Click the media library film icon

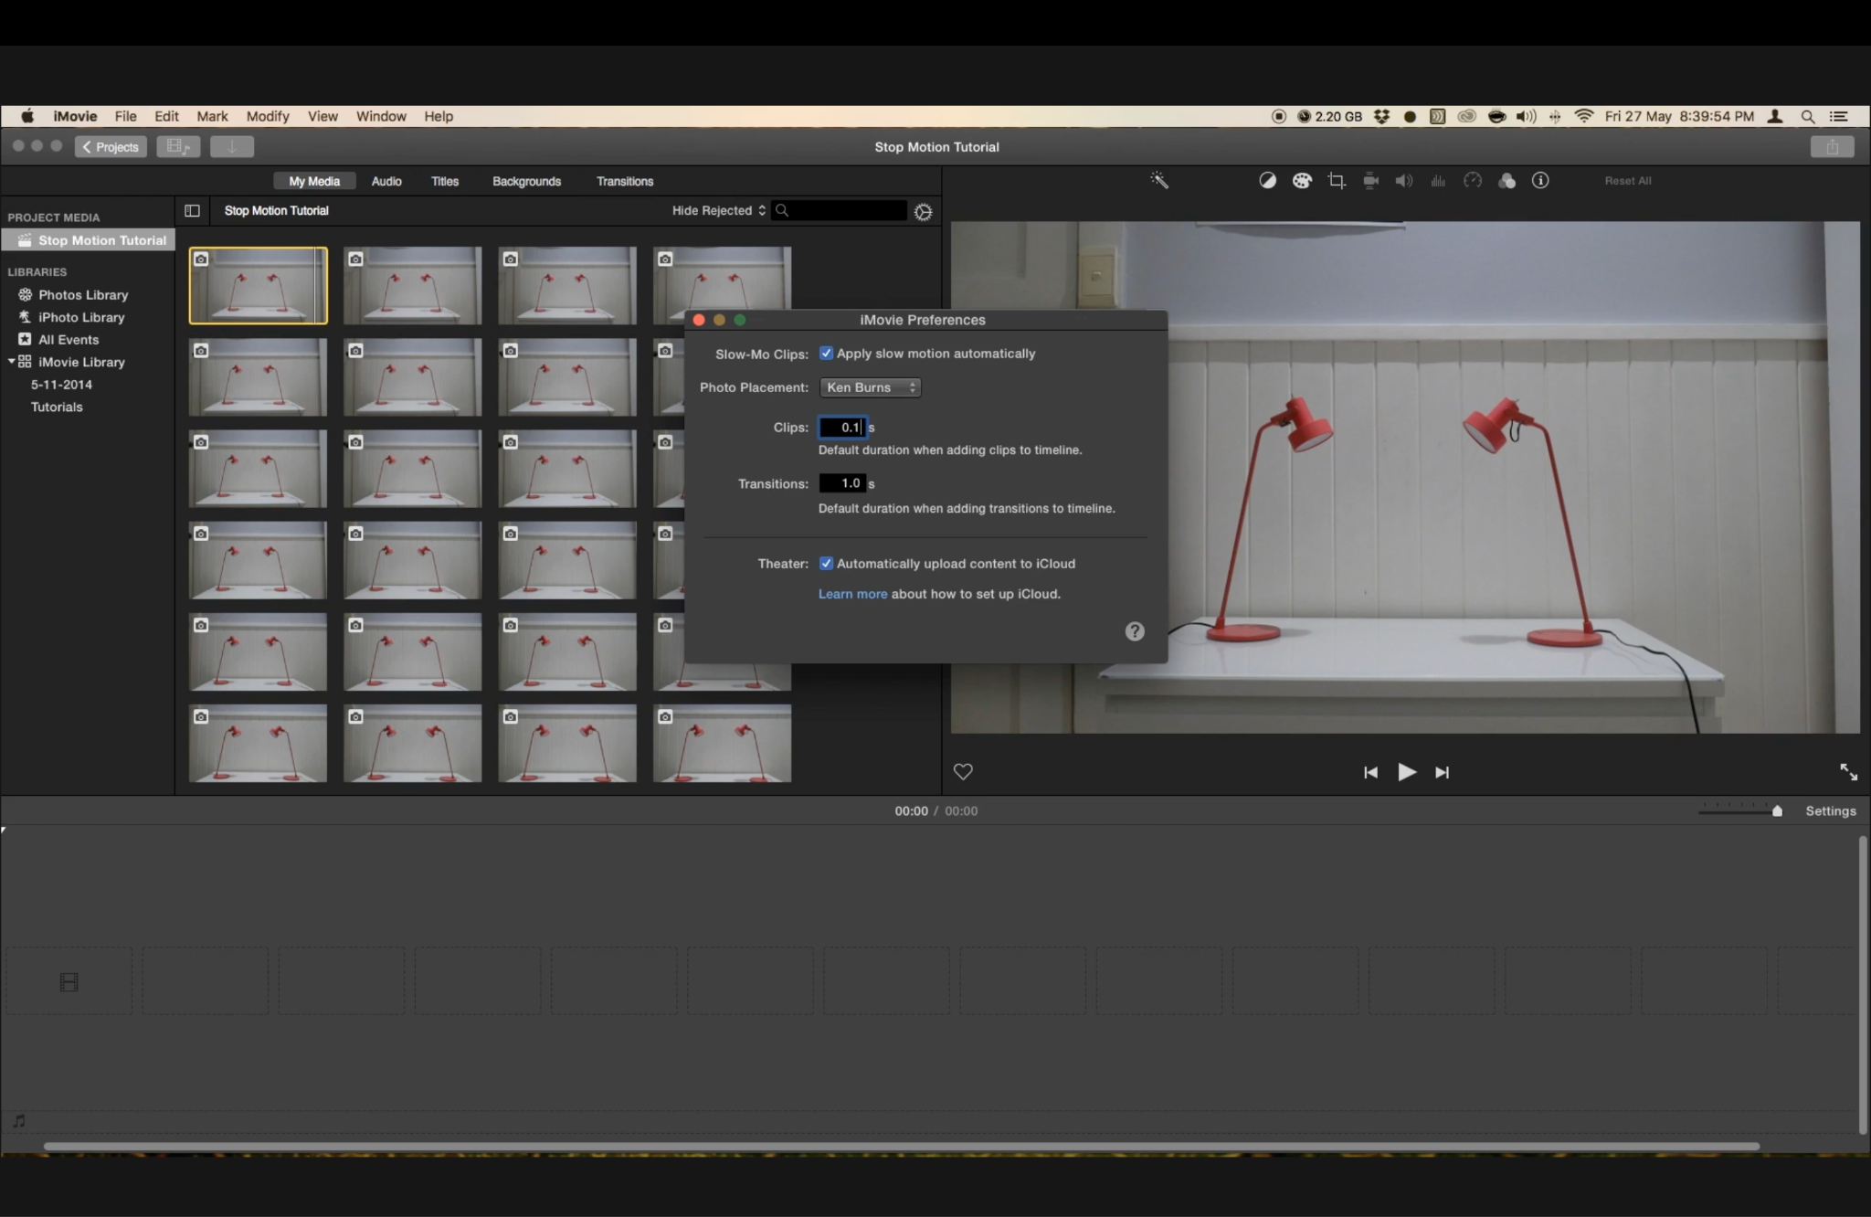tap(178, 146)
